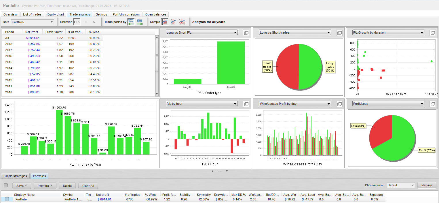Select close time trade period icon
The height and width of the screenshot is (203, 439).
pos(140,22)
